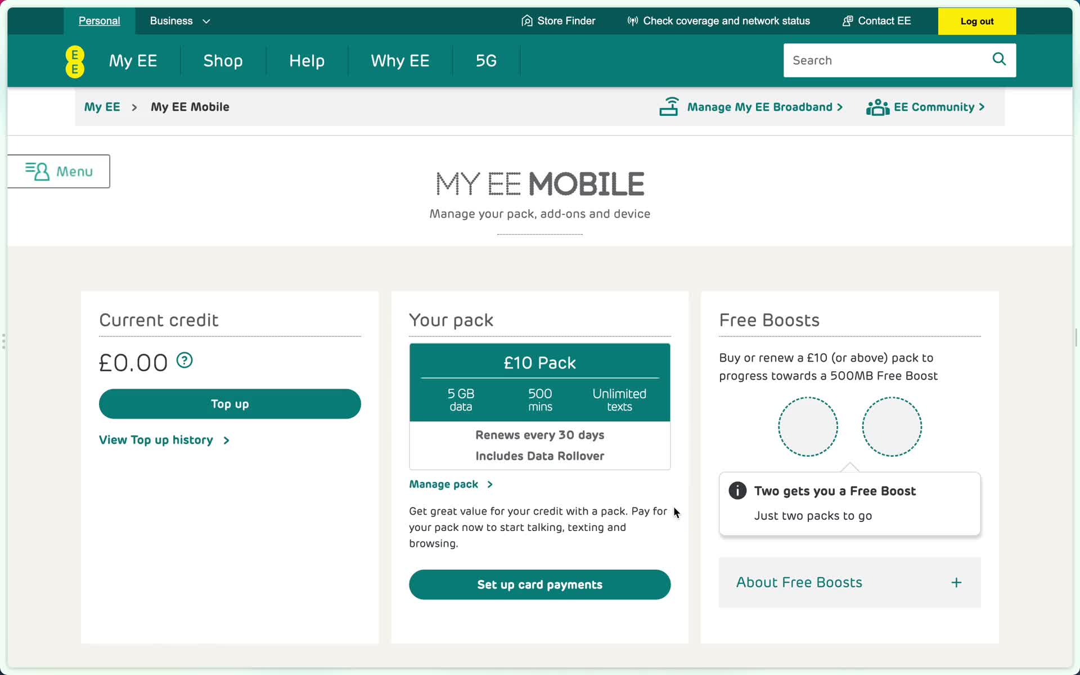Click the '5 GB data' allowance
This screenshot has height=675, width=1080.
tap(461, 399)
